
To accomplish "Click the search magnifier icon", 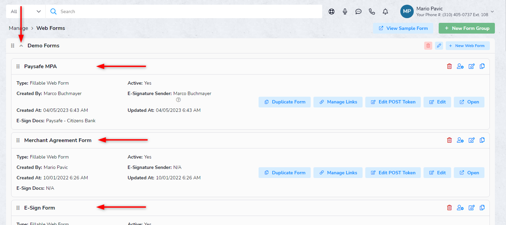I will tap(53, 11).
